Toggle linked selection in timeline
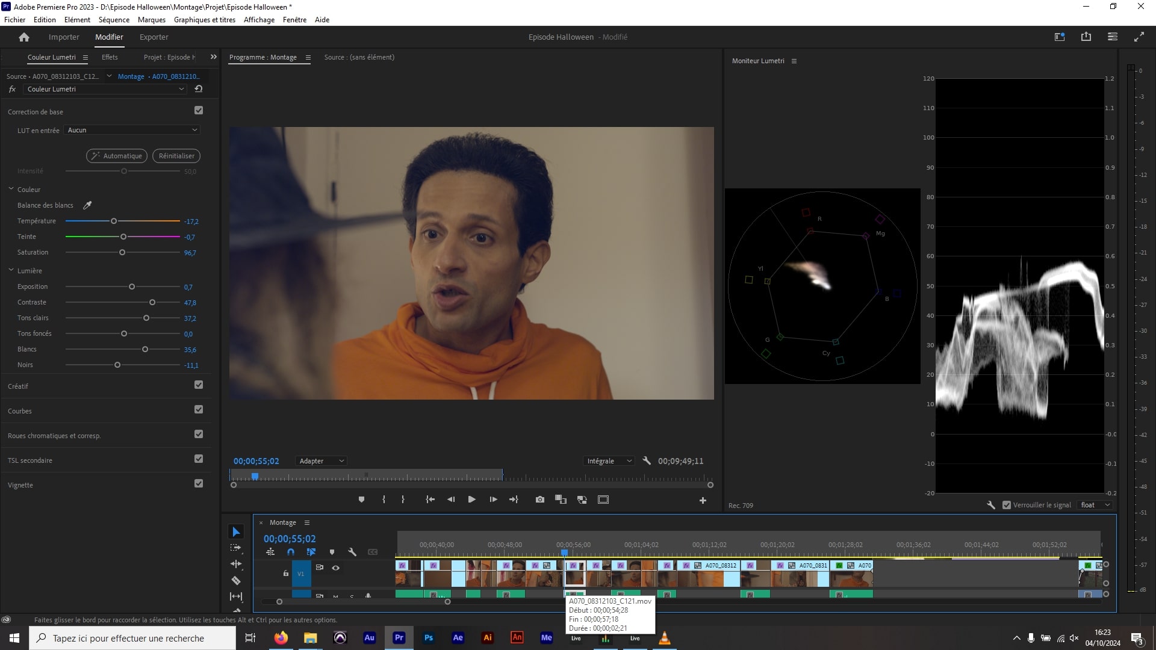The image size is (1156, 650). coord(311,552)
